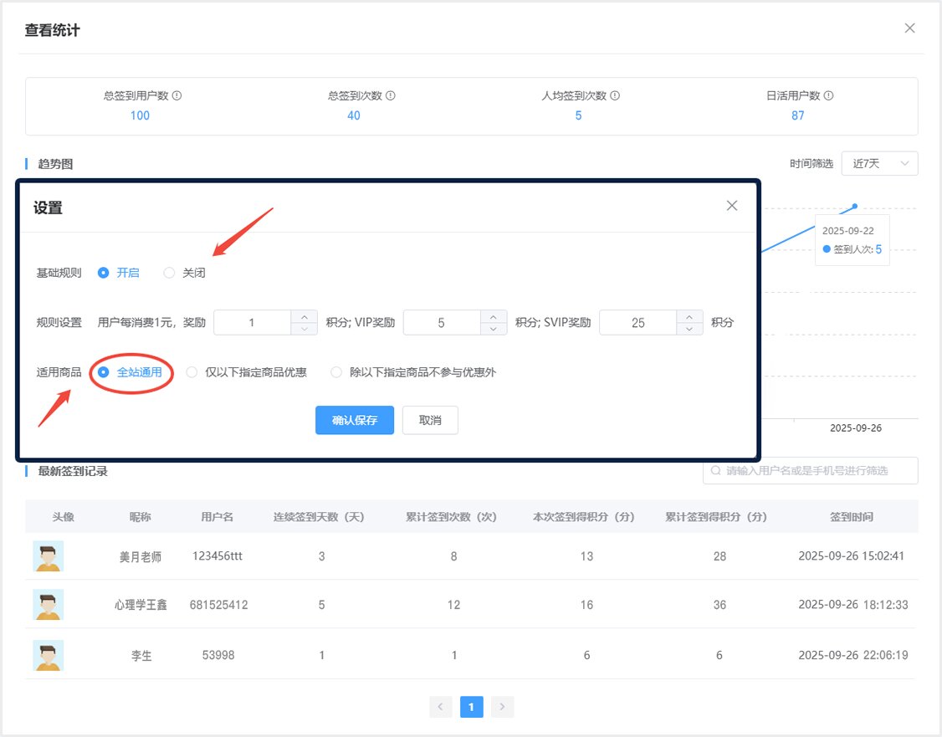Click info icon beside 日活用户数
Image resolution: width=942 pixels, height=737 pixels.
click(x=828, y=95)
